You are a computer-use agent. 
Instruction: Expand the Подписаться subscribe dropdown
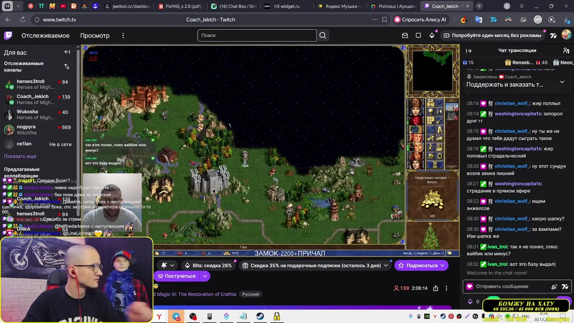(443, 266)
